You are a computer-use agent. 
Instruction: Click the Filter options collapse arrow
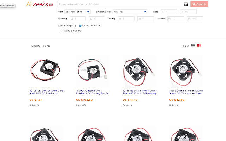[x=60, y=31]
